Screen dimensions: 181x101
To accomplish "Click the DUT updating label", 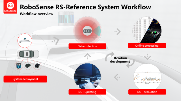I will tap(87, 92).
